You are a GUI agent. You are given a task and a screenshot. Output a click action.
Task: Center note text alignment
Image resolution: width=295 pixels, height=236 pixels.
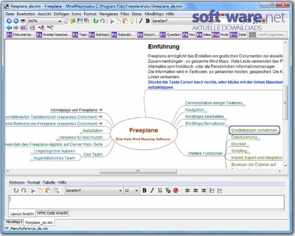tap(195, 191)
